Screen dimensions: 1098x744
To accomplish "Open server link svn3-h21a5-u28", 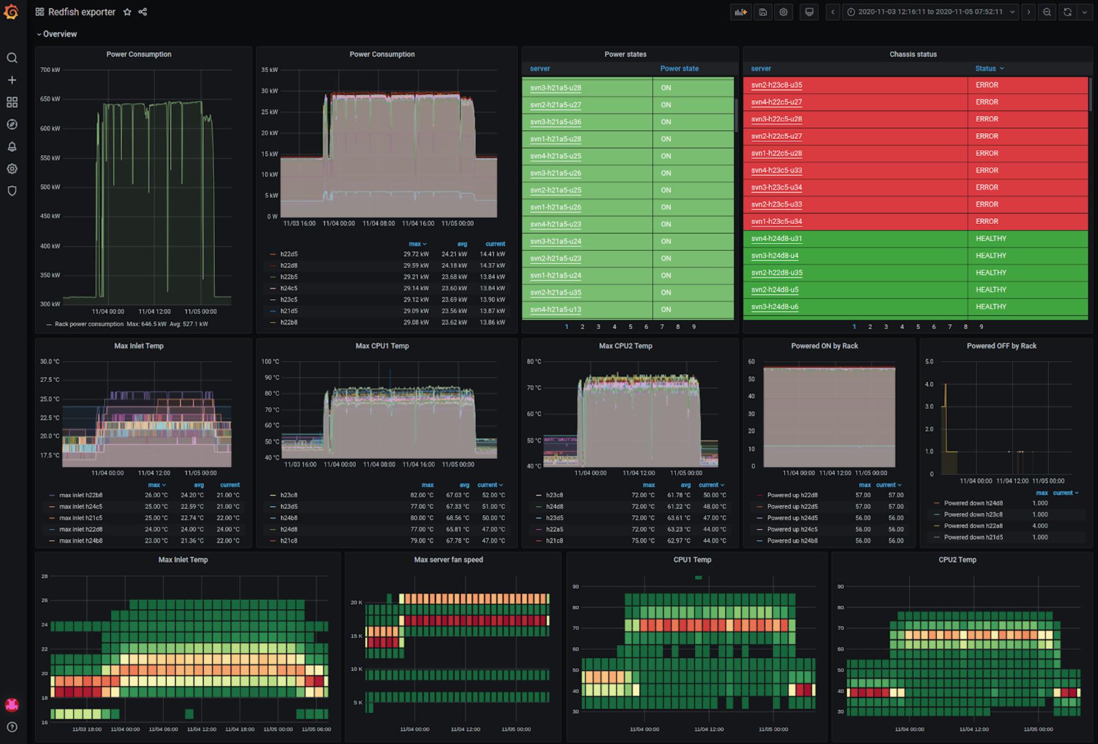I will [x=555, y=88].
